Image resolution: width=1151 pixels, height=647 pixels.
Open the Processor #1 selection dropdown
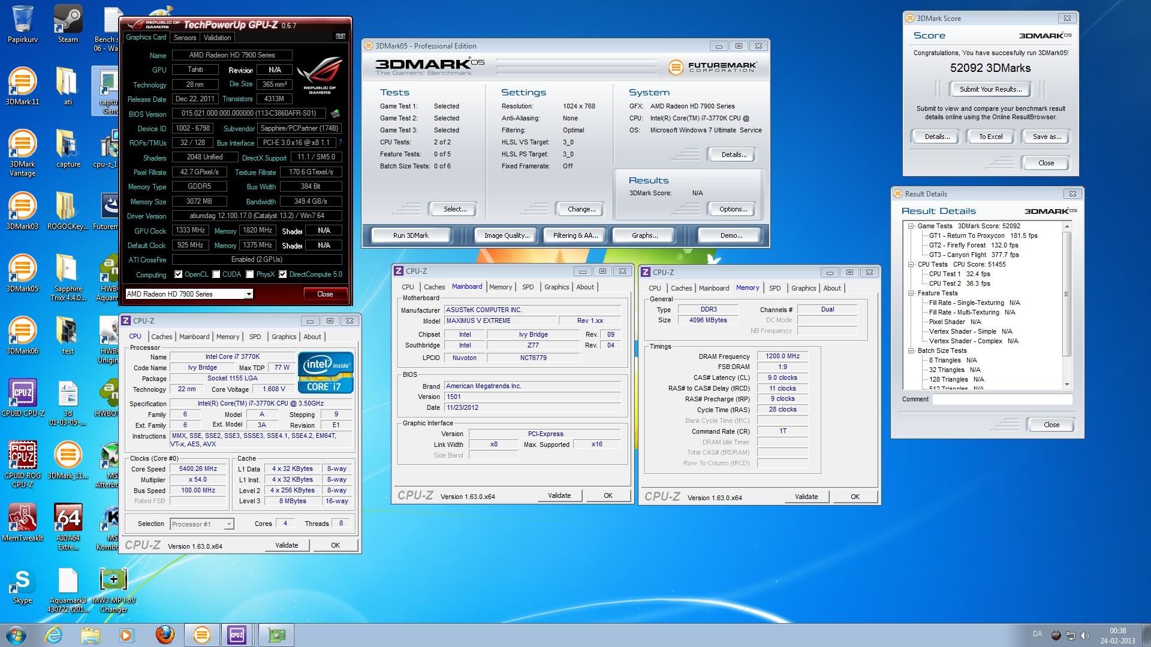click(201, 524)
